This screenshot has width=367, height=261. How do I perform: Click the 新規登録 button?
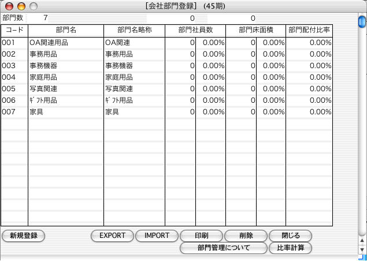24,236
